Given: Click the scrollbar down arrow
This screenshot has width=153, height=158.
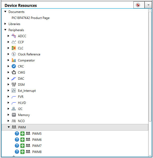Looking at the screenshot, I should click(x=150, y=156).
